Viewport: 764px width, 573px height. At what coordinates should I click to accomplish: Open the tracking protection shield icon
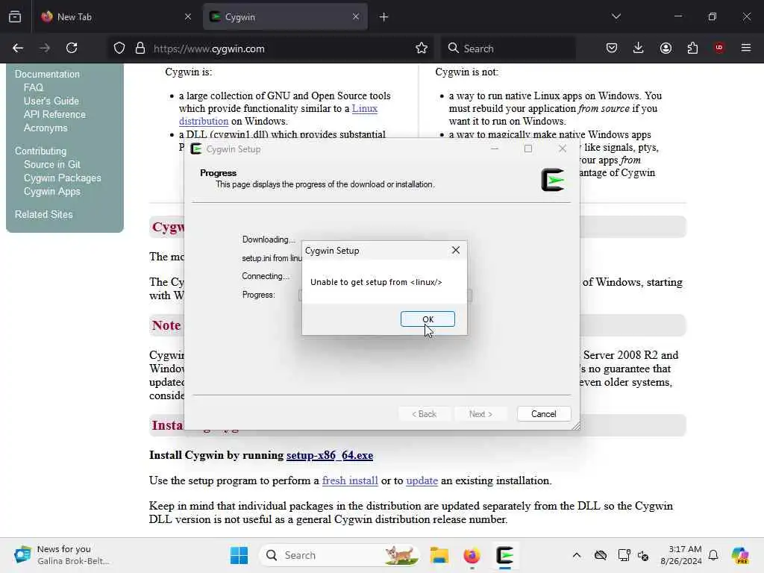pos(119,48)
